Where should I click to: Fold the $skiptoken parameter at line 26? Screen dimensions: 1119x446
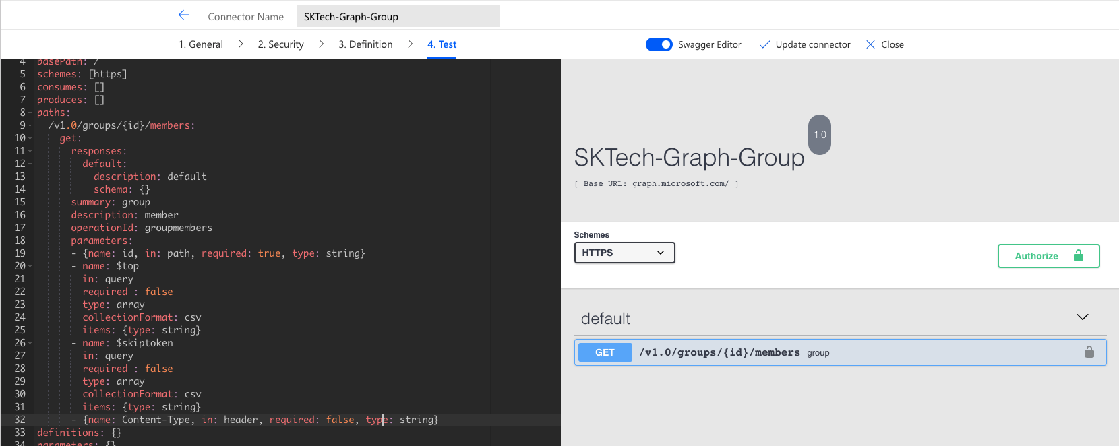[x=30, y=344]
